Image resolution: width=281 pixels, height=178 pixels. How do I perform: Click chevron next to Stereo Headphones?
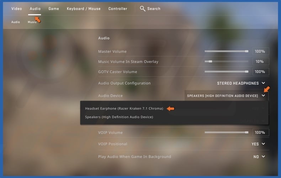point(263,83)
